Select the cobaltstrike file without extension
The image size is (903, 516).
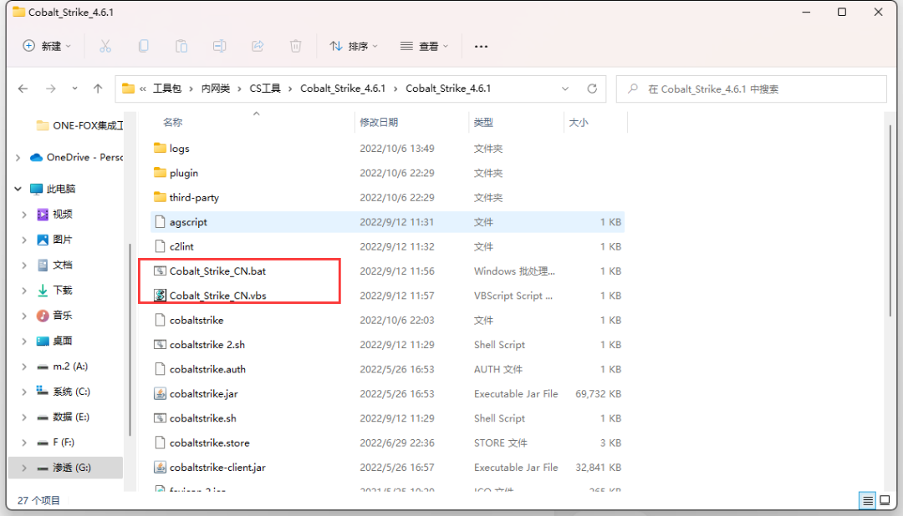coord(196,320)
